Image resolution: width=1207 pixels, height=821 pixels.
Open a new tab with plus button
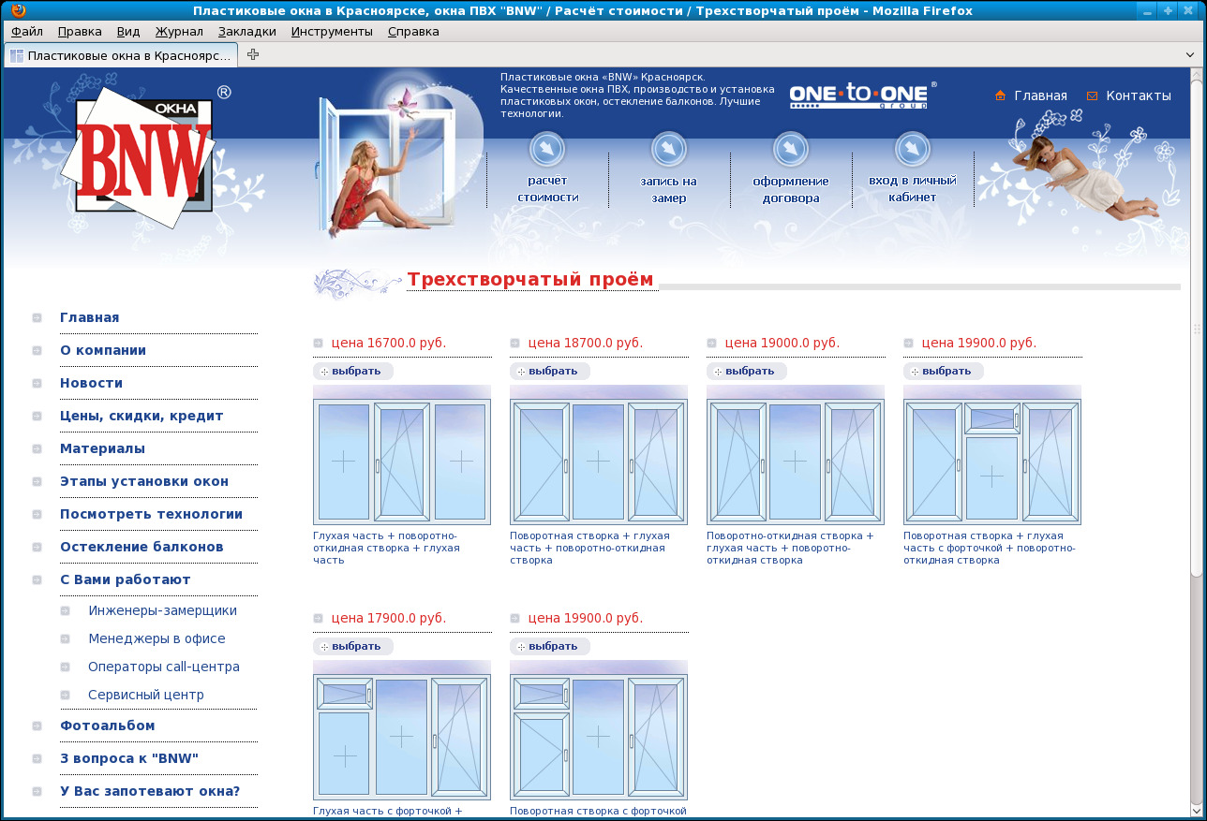coord(253,54)
